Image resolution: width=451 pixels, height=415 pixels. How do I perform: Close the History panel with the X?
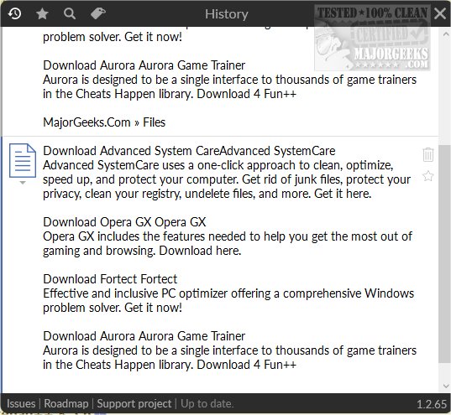(440, 13)
